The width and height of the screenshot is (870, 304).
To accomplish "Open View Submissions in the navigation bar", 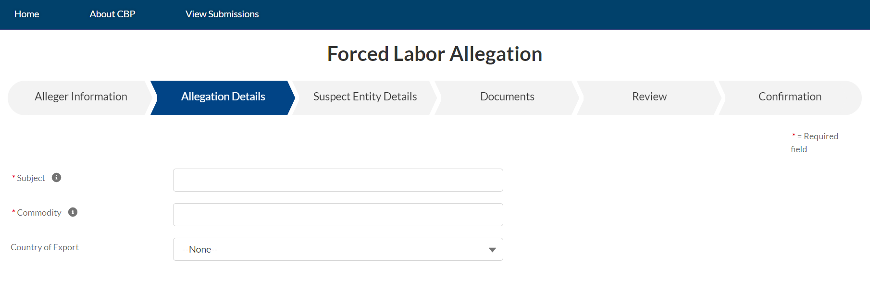I will click(222, 14).
